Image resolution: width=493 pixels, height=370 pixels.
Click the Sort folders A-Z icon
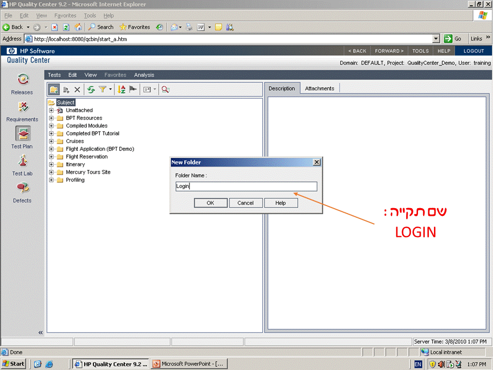click(121, 89)
